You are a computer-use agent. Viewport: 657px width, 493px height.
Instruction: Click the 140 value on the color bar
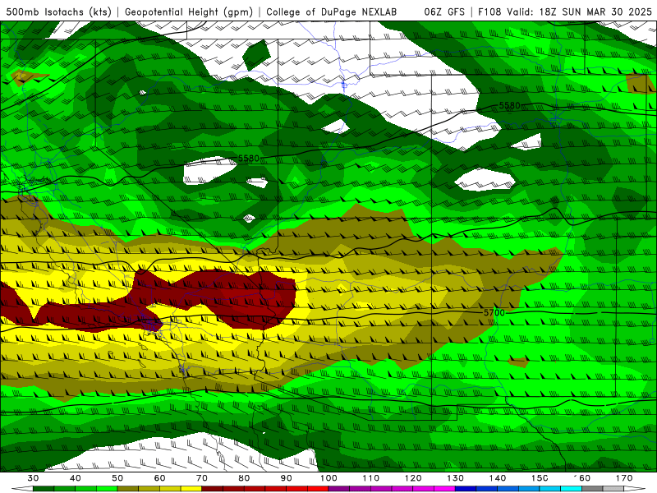point(498,478)
